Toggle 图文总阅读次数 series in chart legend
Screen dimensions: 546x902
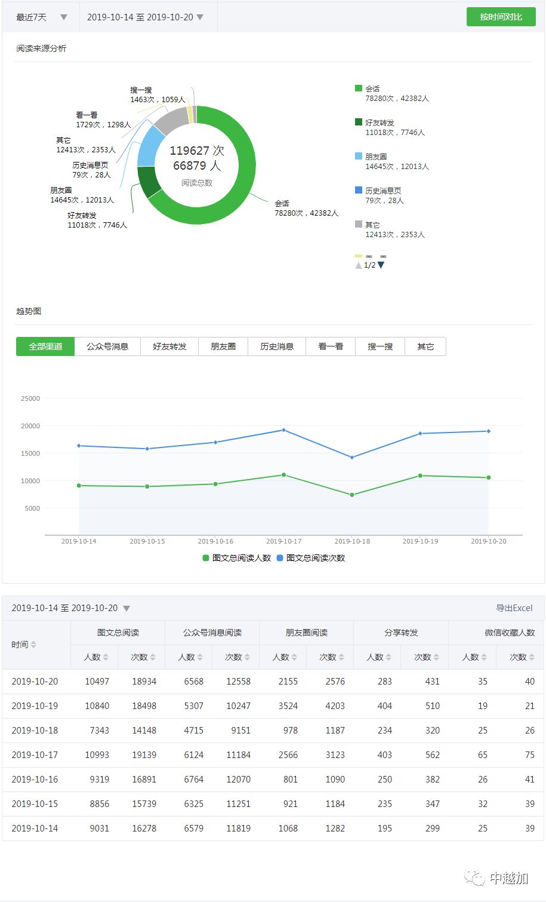tap(310, 558)
